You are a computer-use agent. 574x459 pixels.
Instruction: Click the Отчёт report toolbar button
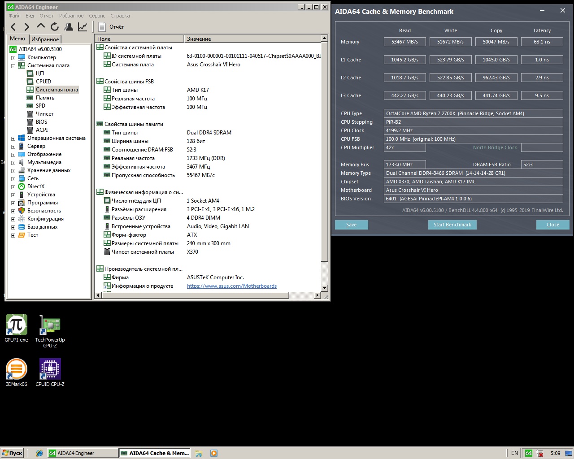(x=111, y=27)
